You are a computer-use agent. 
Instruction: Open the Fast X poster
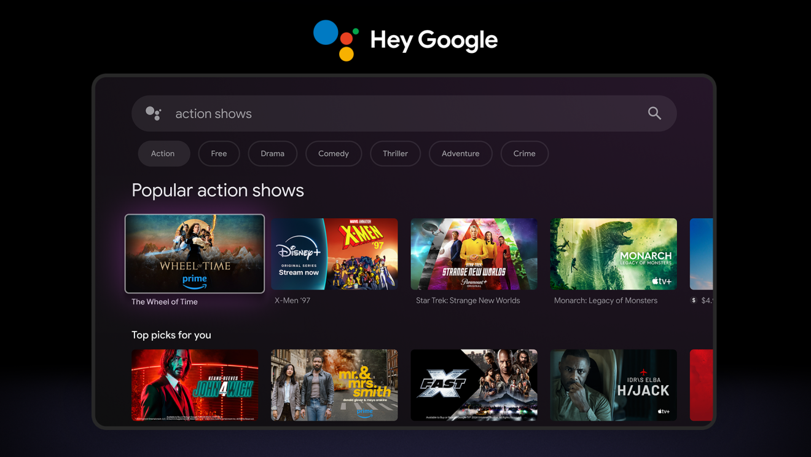(474, 385)
